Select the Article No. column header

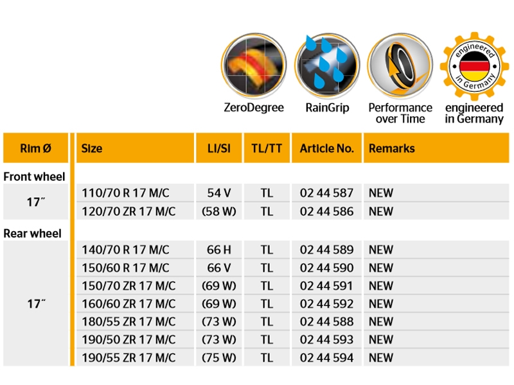(x=326, y=148)
